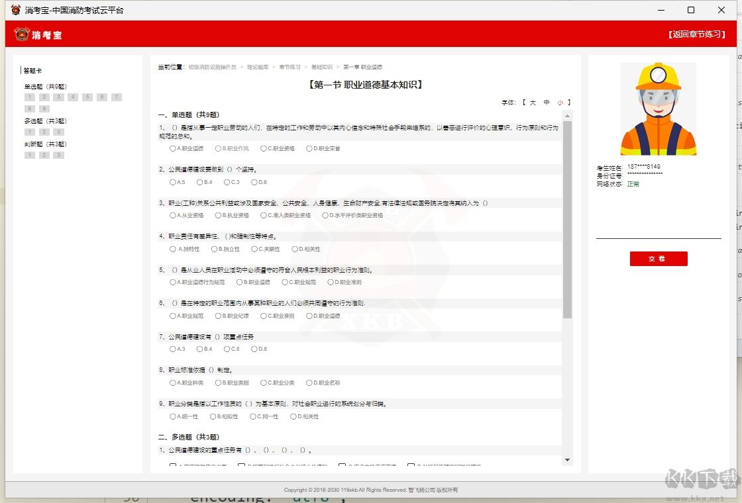Switch font size to 小

coord(560,103)
